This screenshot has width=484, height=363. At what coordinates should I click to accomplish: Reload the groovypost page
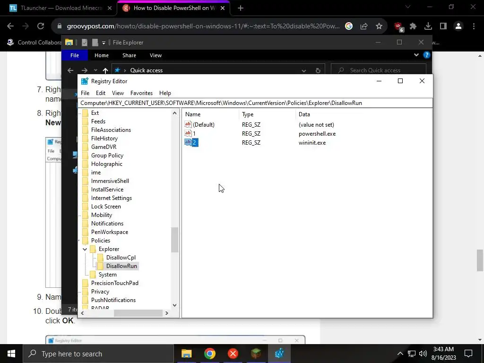41,26
